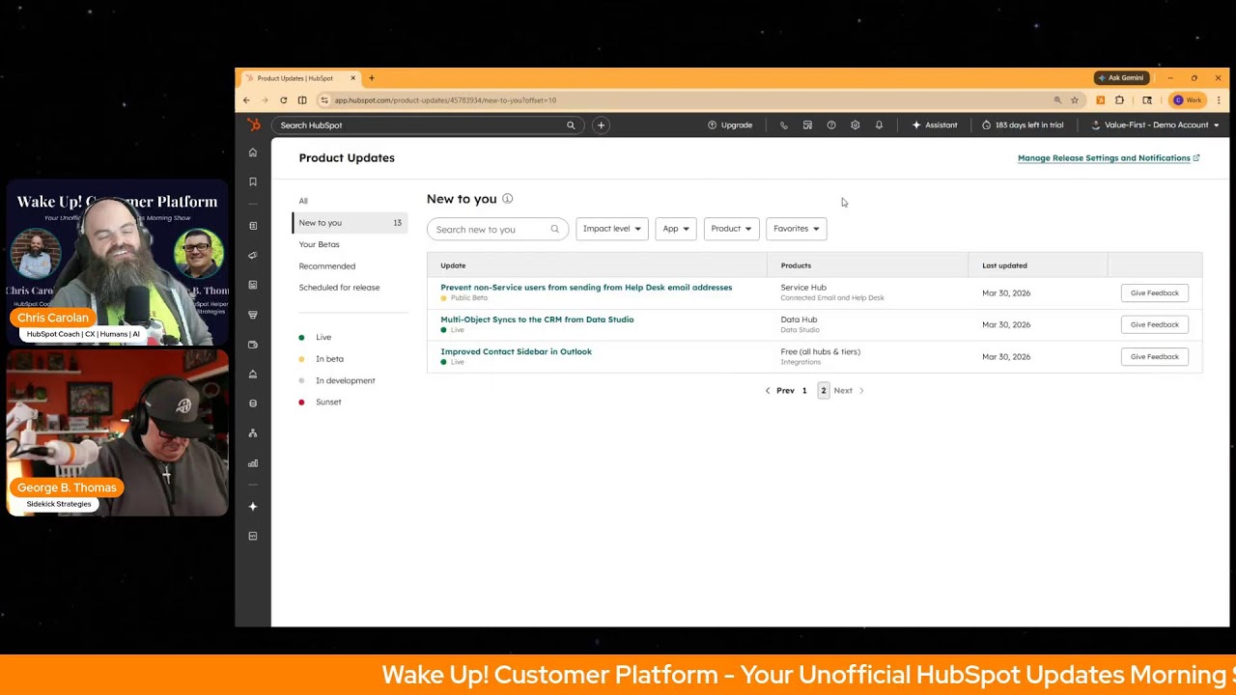Screen dimensions: 1236x695
Task: Click the plus quick-create button by search
Action: point(601,125)
